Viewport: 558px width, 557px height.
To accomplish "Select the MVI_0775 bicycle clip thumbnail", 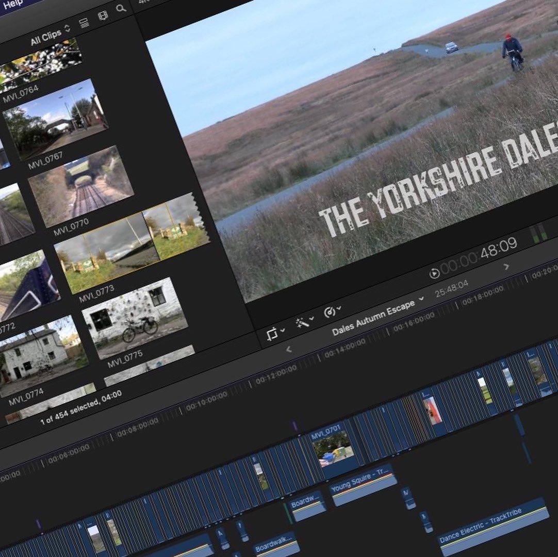I will point(135,319).
